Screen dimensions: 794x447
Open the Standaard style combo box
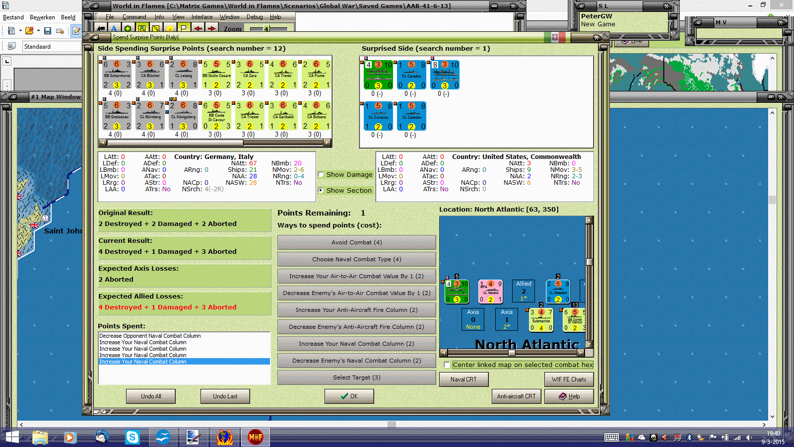coord(52,47)
